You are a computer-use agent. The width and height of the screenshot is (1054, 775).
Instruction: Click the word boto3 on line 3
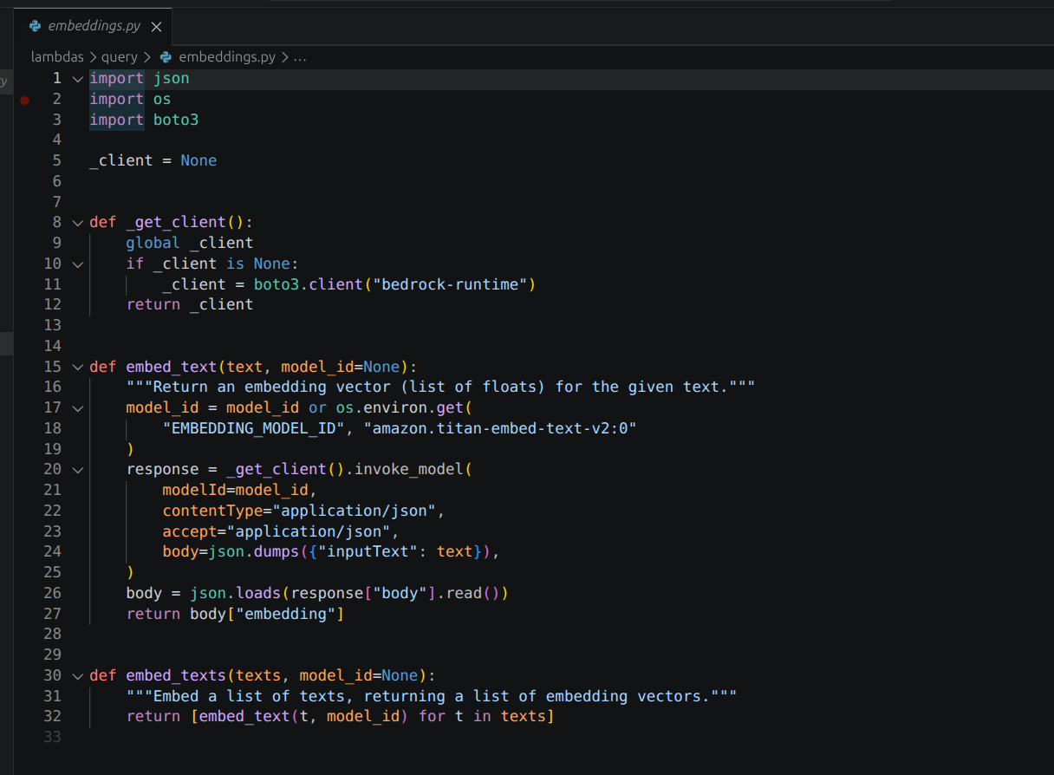pos(176,120)
